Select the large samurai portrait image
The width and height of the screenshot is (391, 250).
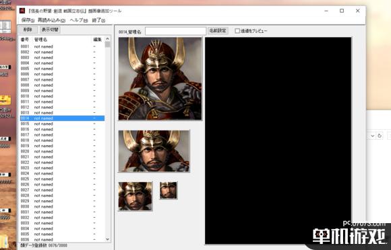160,79
